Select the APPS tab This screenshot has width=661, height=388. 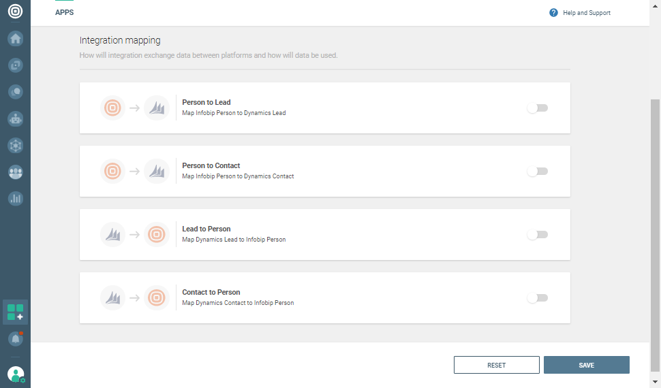point(64,13)
